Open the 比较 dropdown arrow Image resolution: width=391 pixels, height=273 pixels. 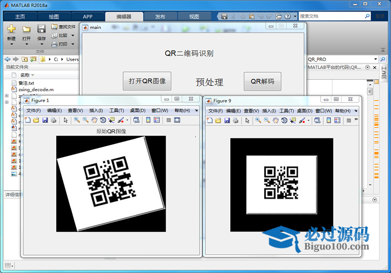pos(73,35)
